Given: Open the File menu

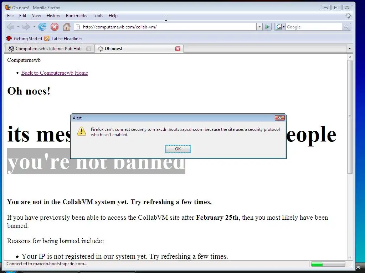Looking at the screenshot, I should coord(10,16).
